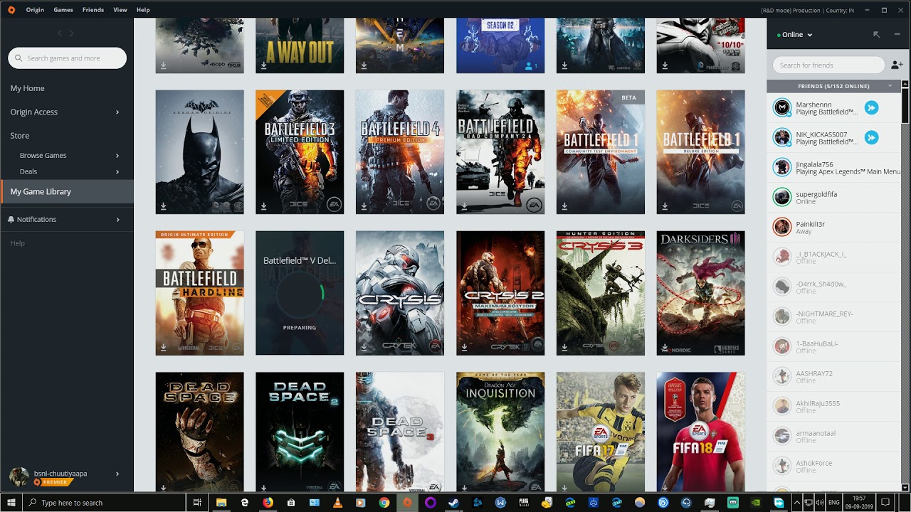Open the Dead Space 2 tile
The width and height of the screenshot is (911, 512).
pyautogui.click(x=300, y=432)
